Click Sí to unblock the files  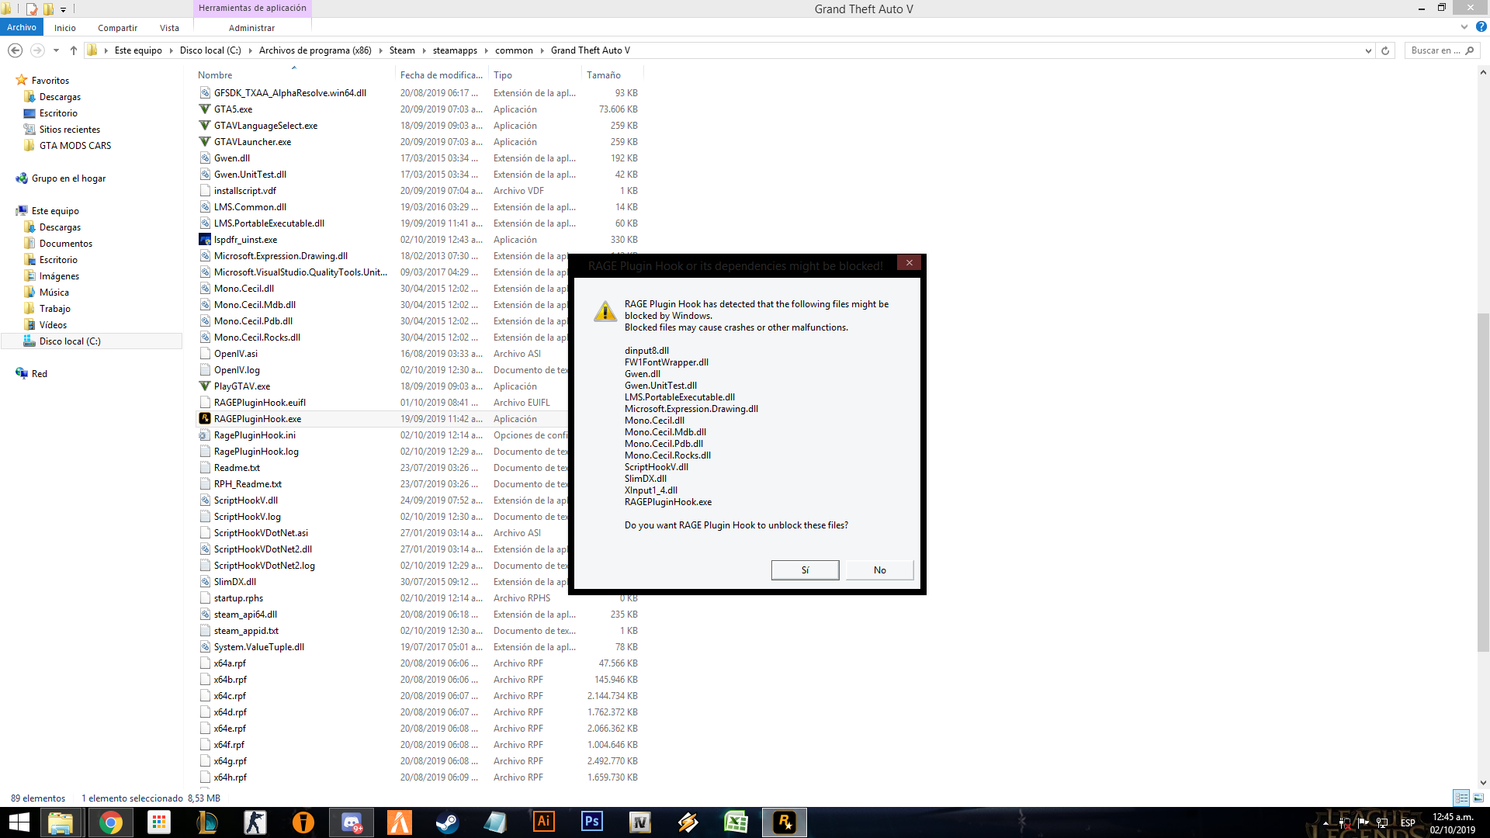pyautogui.click(x=805, y=570)
